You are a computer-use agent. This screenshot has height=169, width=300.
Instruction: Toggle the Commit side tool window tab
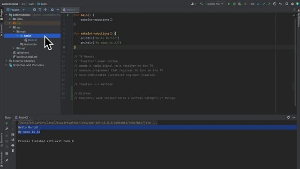tap(1, 30)
